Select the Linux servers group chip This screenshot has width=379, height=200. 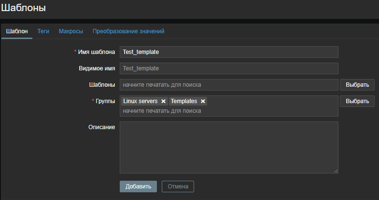pos(140,101)
